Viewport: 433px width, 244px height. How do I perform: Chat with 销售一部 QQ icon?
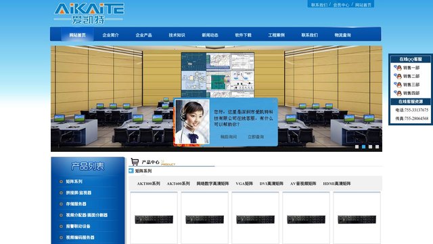point(398,68)
